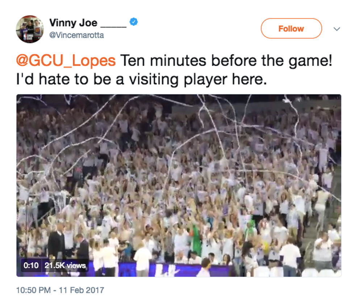Open the tweet options chevron menu
The width and height of the screenshot is (355, 302).
pyautogui.click(x=337, y=29)
